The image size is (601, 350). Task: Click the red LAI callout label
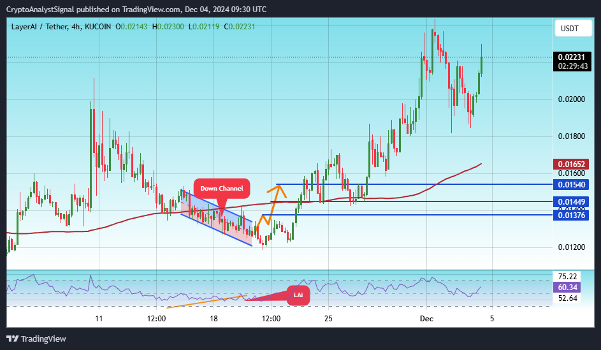click(x=298, y=295)
